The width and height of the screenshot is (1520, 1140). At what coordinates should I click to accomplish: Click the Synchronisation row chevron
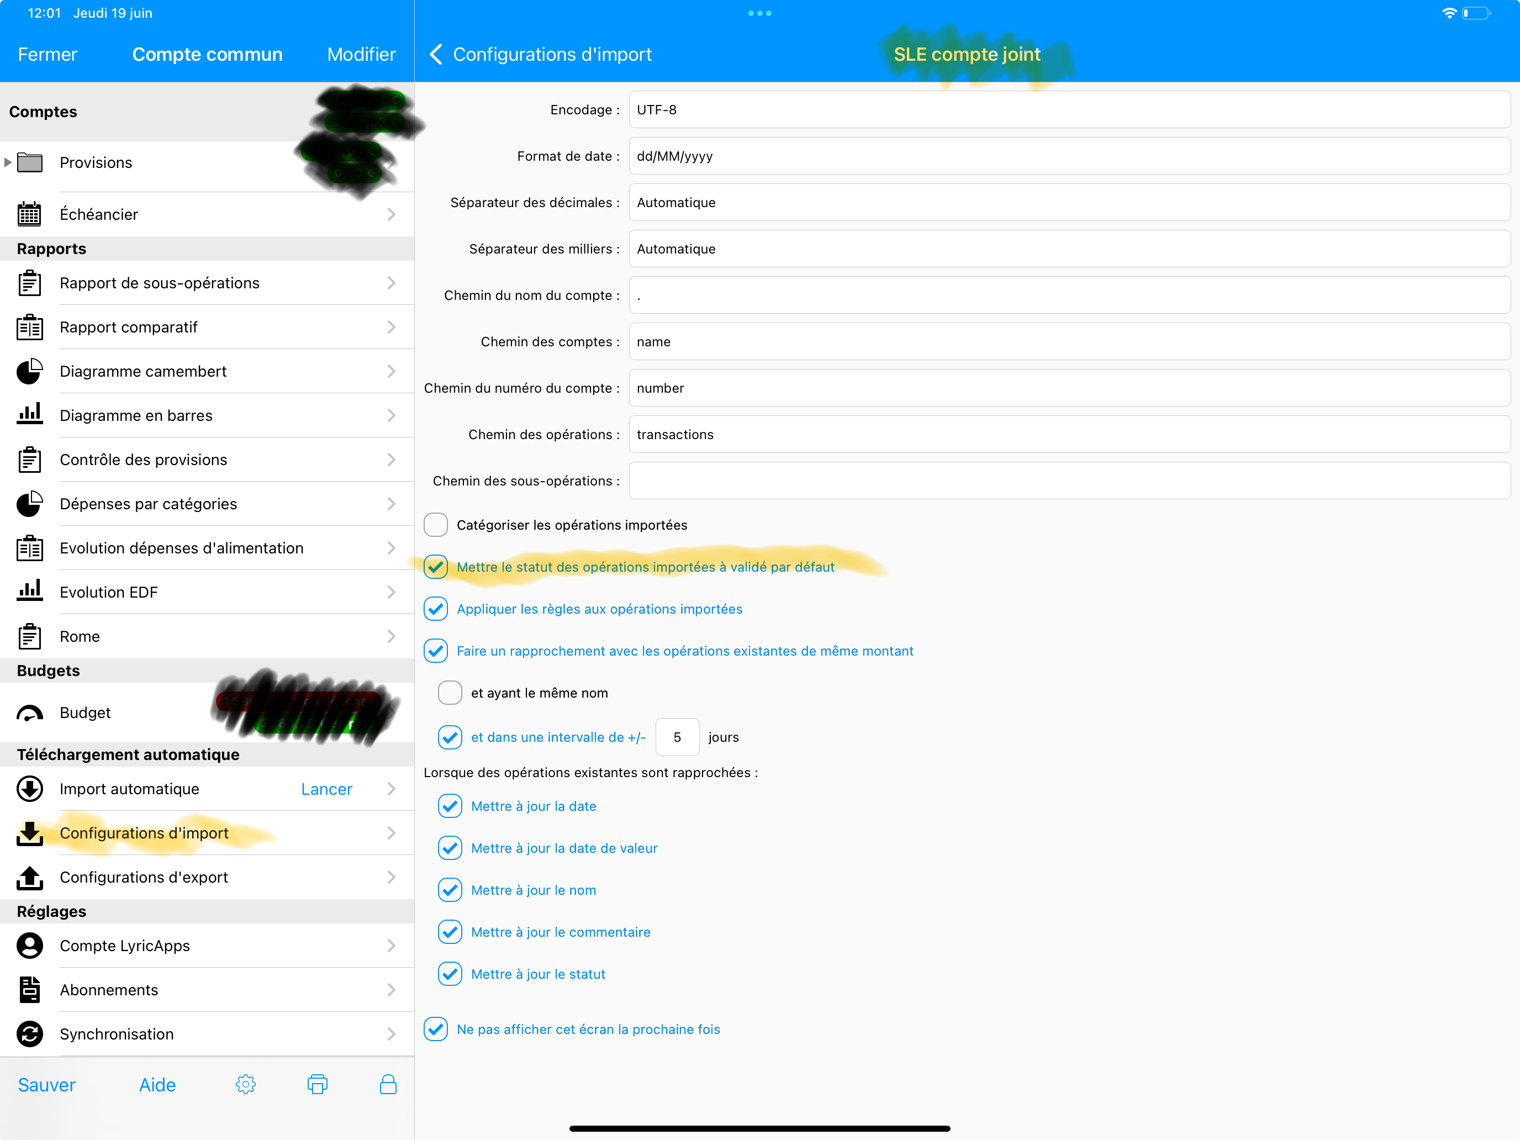[x=391, y=1034]
